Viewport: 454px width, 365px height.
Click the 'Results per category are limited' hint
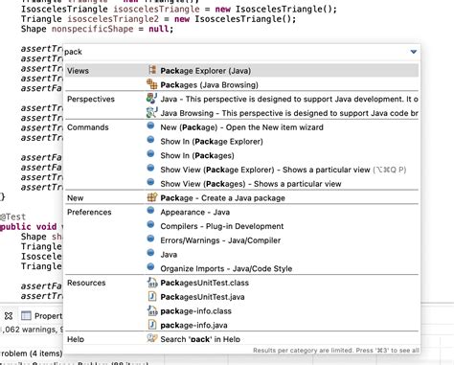click(336, 351)
